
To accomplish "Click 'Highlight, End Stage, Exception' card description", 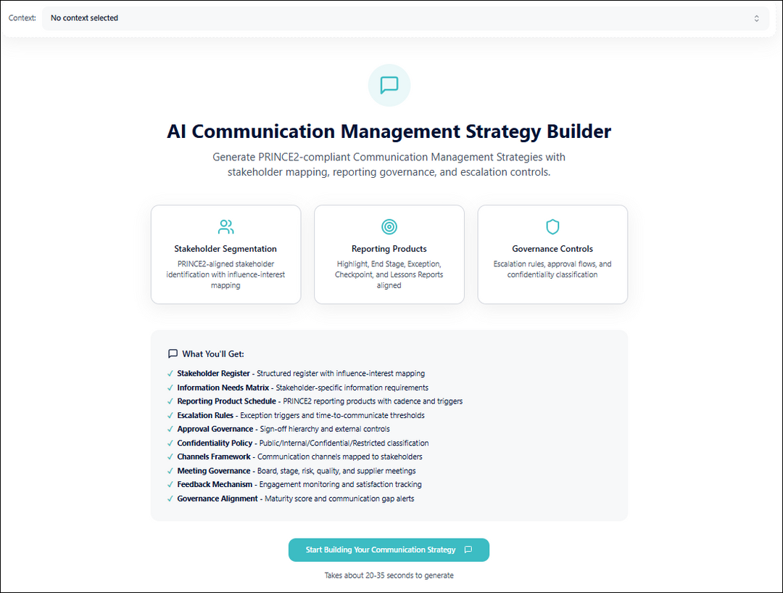I will 389,274.
